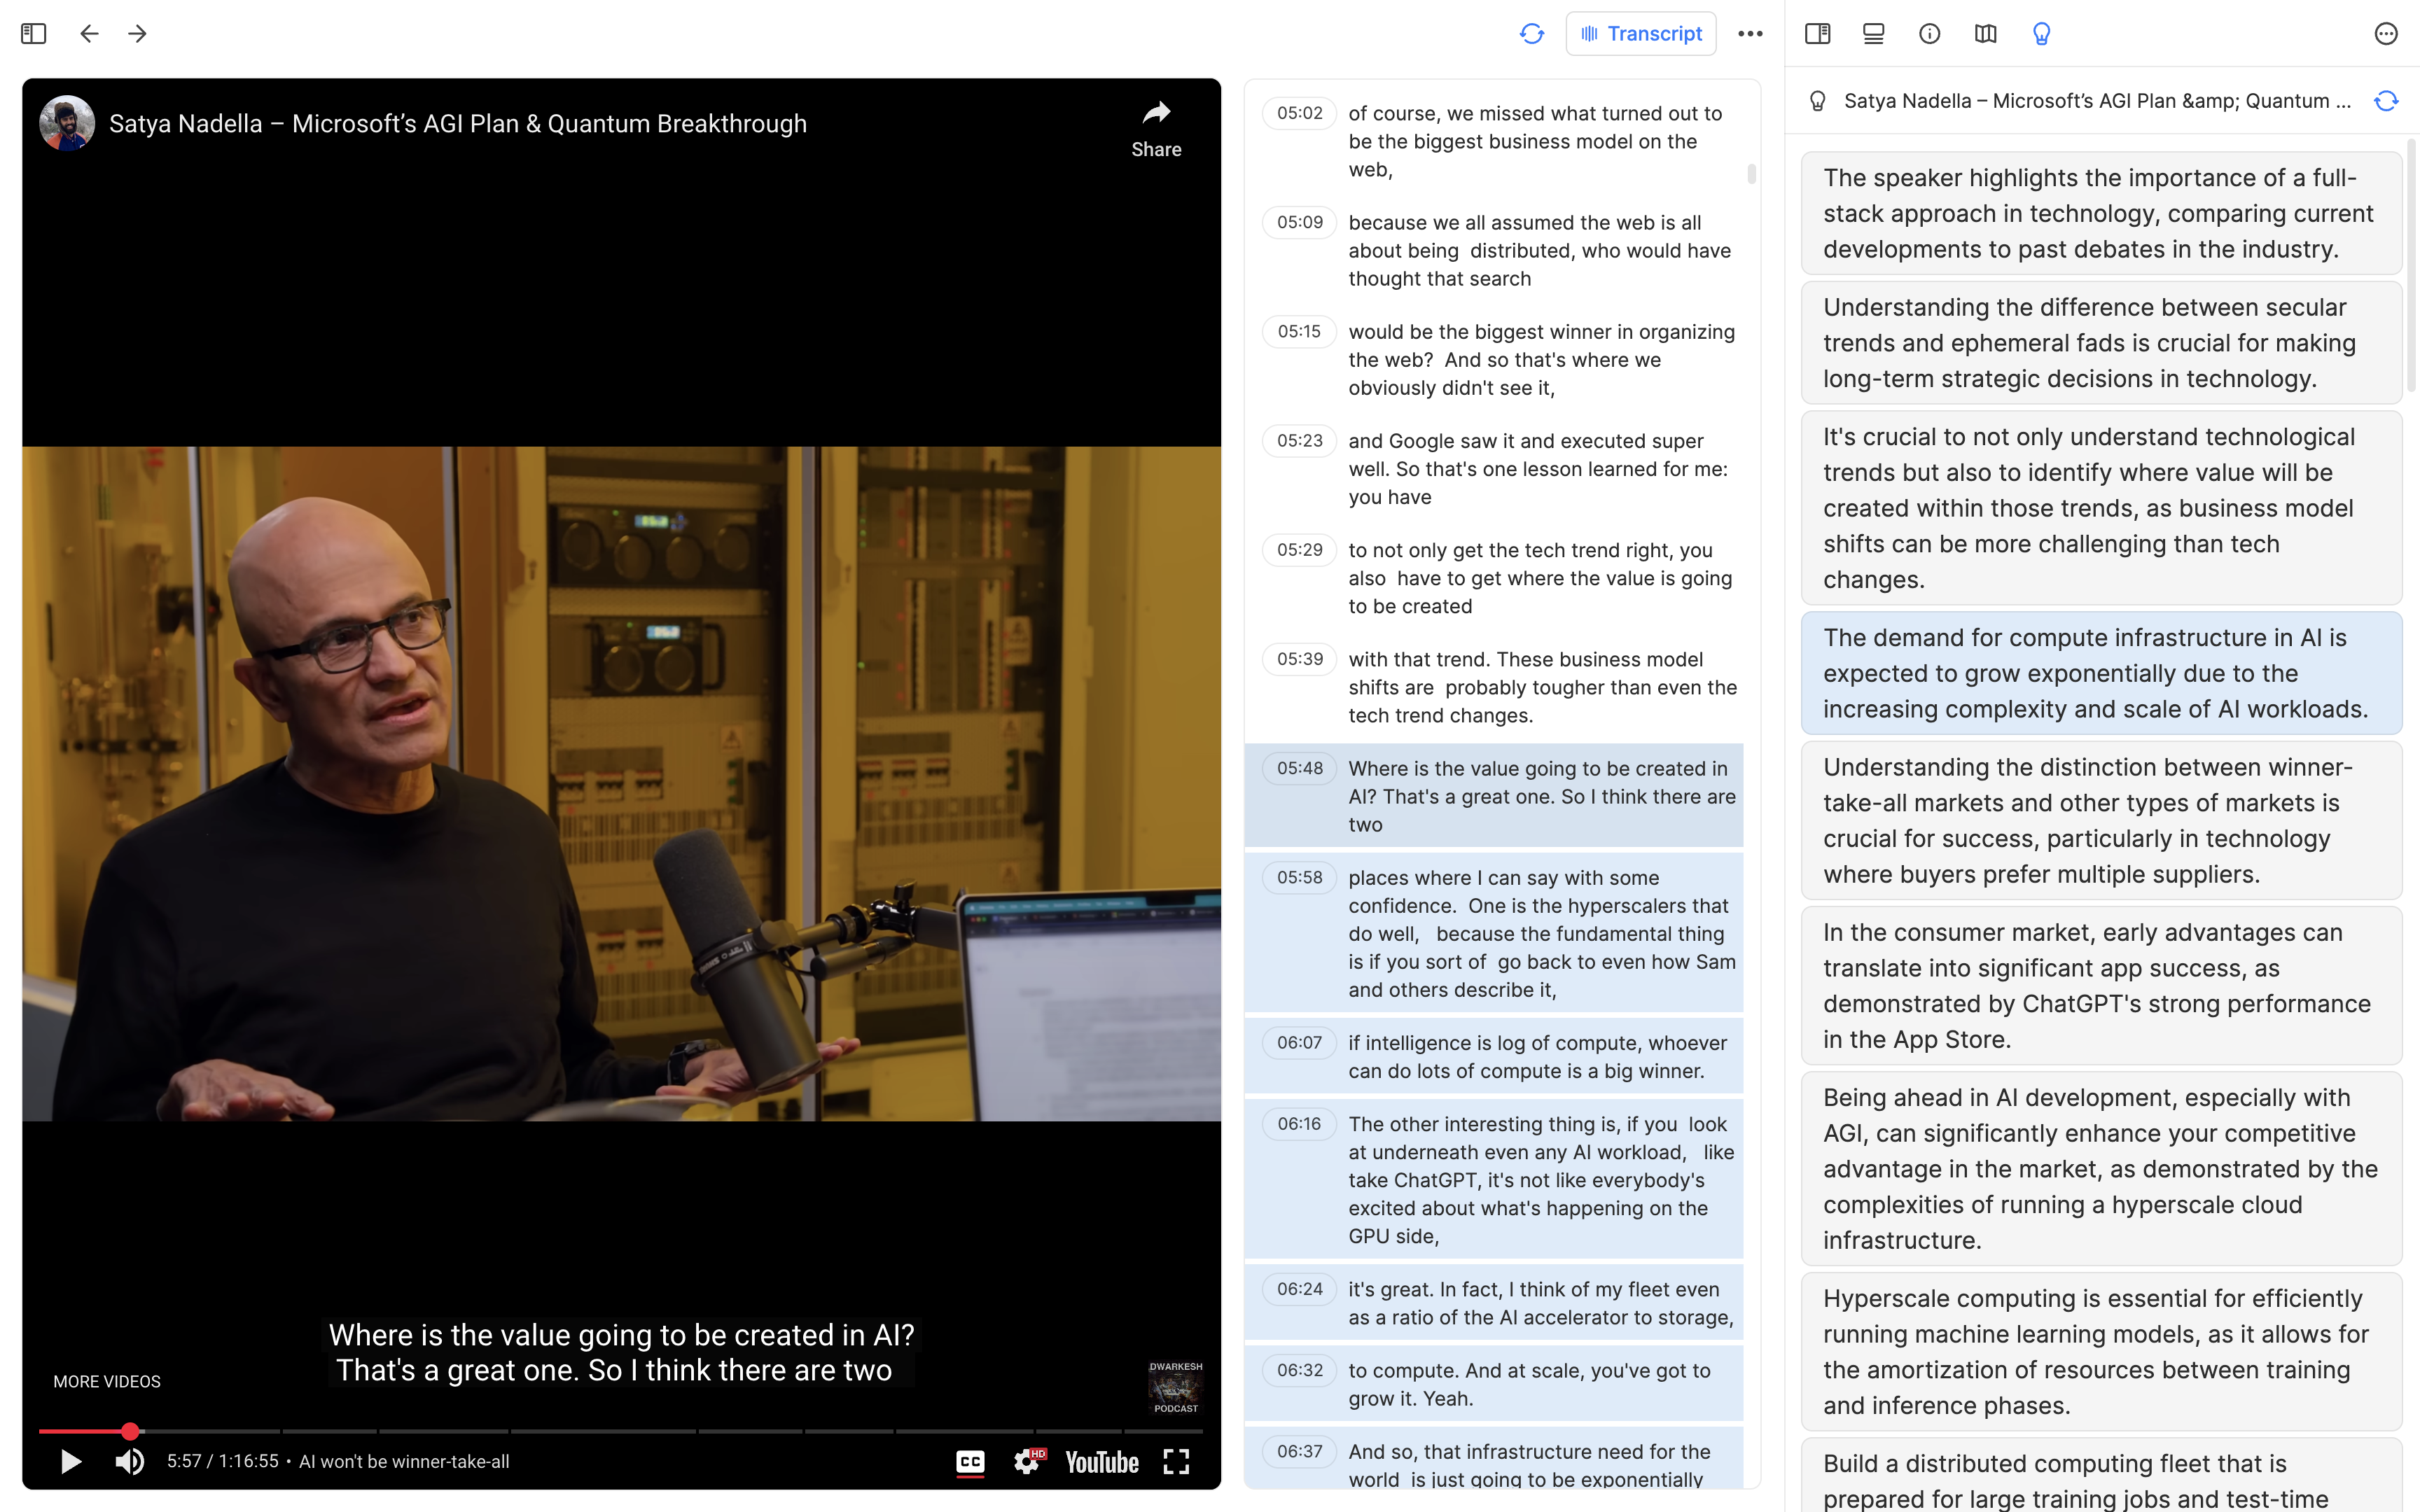Mute the video volume

pyautogui.click(x=129, y=1461)
